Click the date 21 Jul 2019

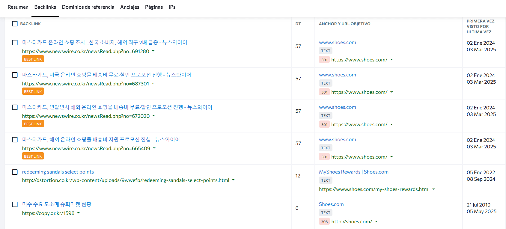click(x=478, y=205)
